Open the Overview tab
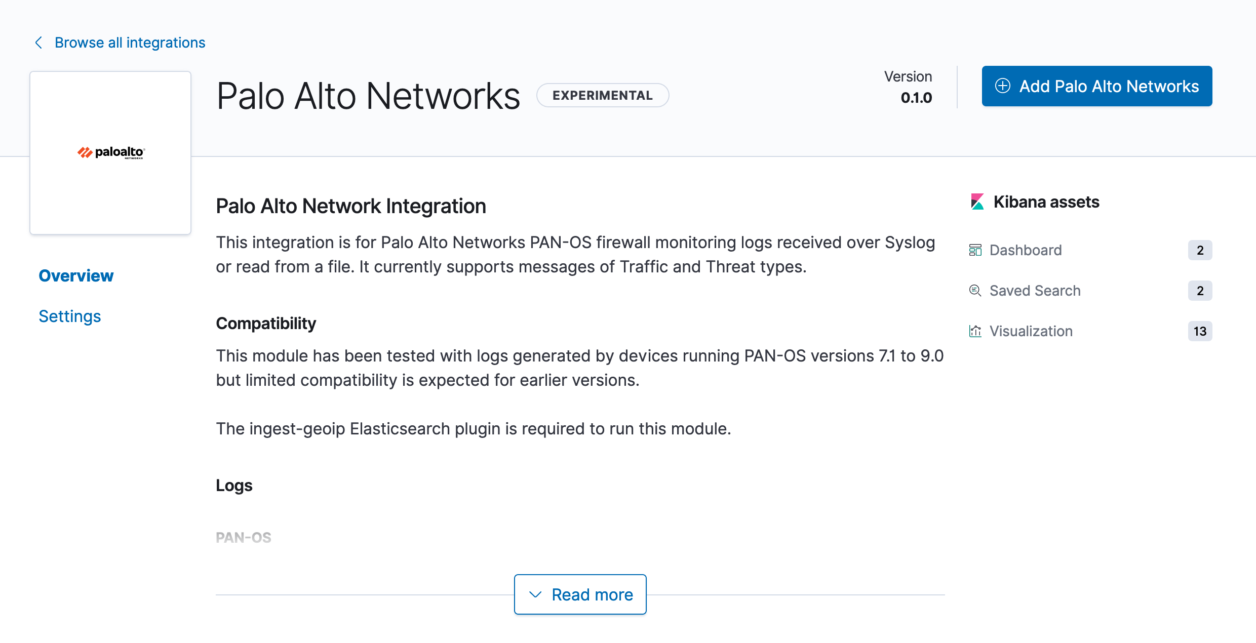This screenshot has height=643, width=1256. click(76, 276)
